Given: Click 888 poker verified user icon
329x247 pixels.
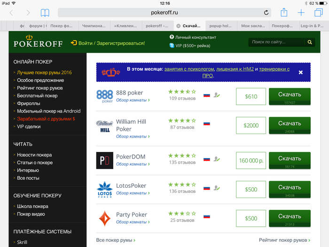Looking at the screenshot, I should (217, 95).
